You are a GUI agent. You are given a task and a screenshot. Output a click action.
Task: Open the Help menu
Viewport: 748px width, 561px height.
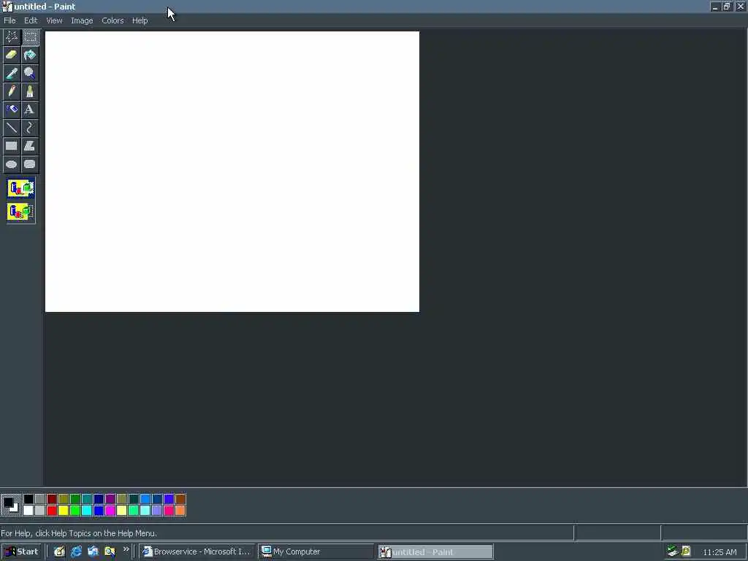140,20
